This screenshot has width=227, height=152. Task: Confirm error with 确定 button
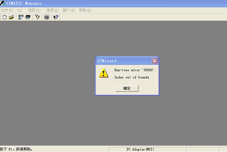(127, 88)
